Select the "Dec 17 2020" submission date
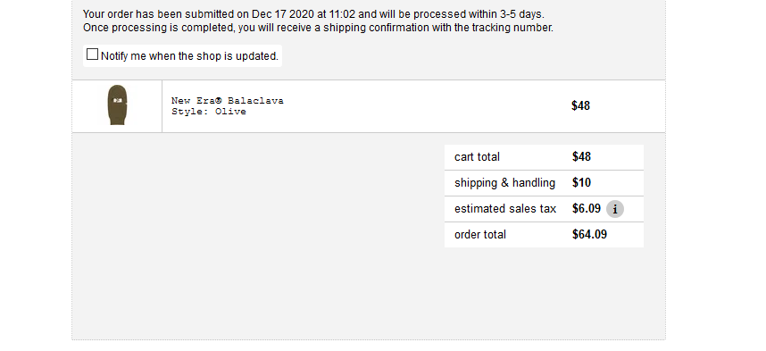The width and height of the screenshot is (766, 351). pos(282,14)
